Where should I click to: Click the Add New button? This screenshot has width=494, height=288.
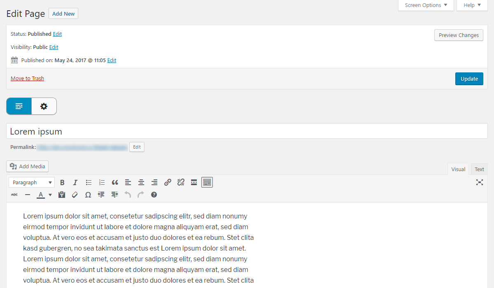pos(63,14)
